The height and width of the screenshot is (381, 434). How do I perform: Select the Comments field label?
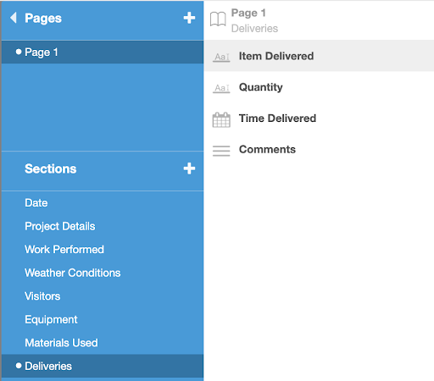[267, 149]
